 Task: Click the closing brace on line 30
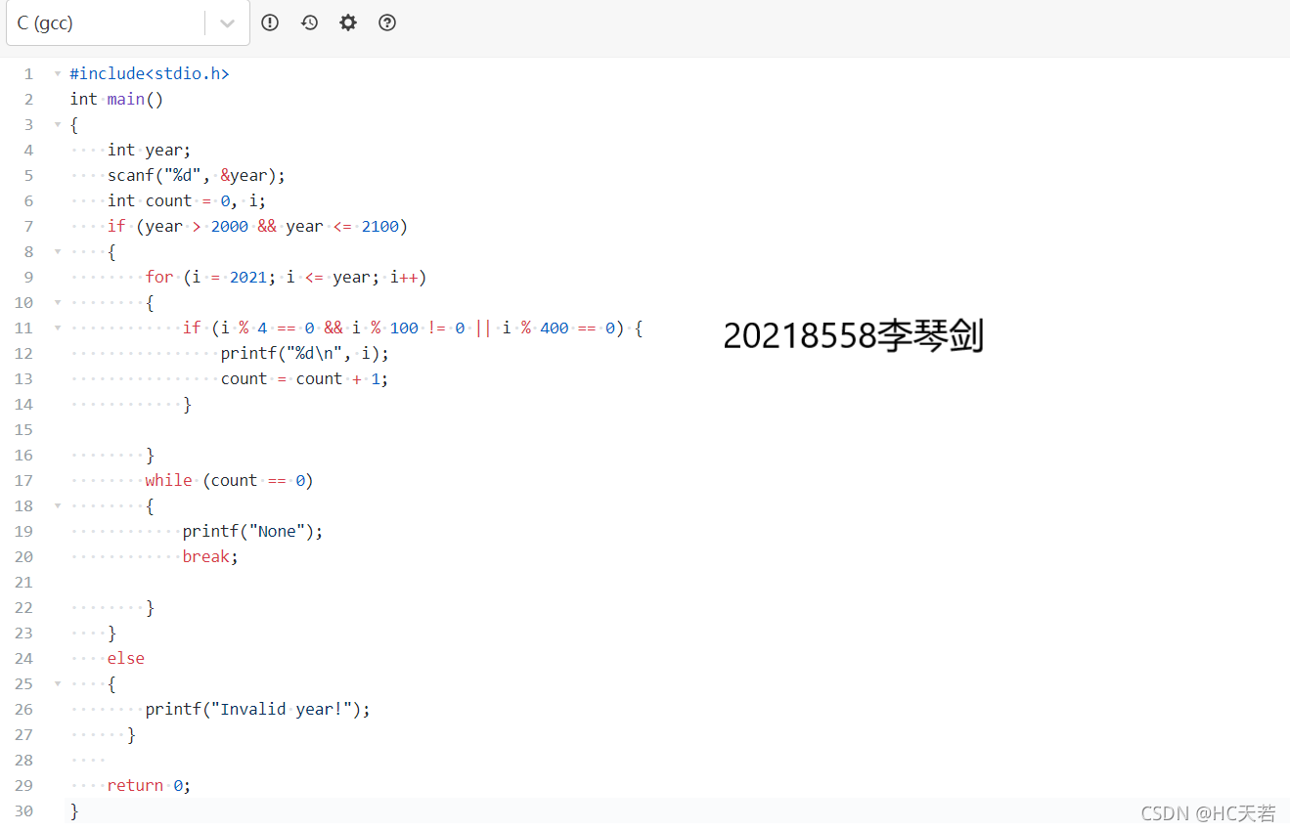tap(74, 810)
